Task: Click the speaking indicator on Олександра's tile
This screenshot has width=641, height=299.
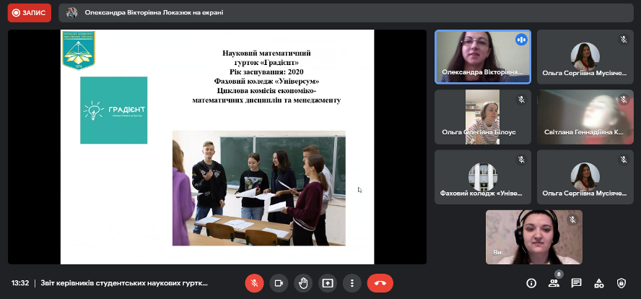Action: (x=520, y=40)
